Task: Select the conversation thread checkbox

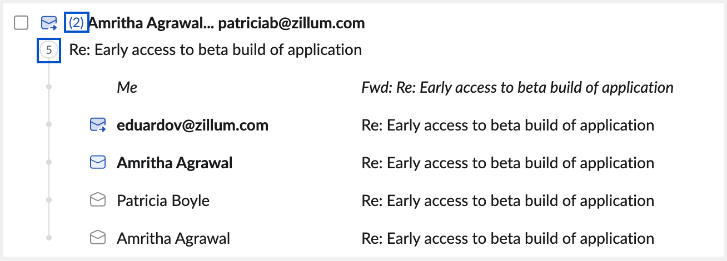Action: [21, 23]
